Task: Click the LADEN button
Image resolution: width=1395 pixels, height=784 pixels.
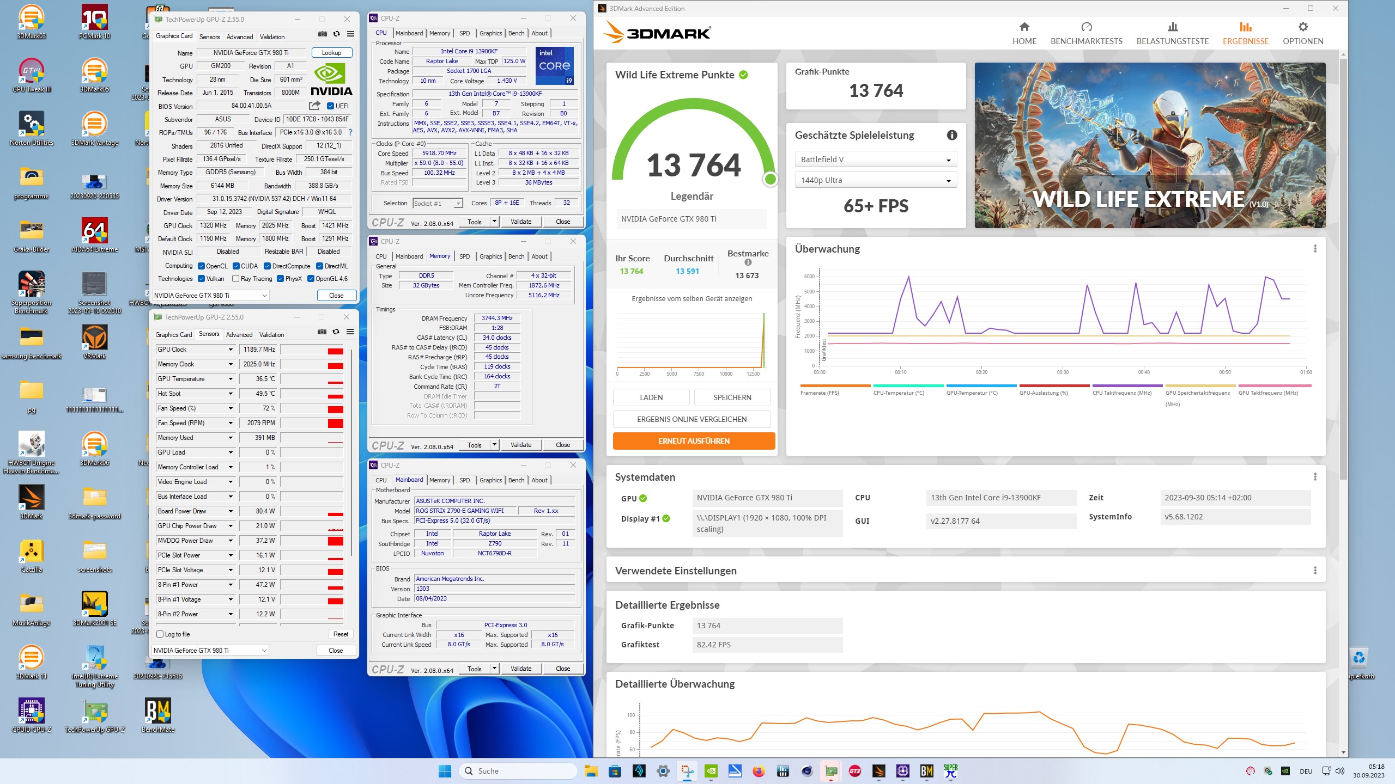Action: tap(651, 397)
